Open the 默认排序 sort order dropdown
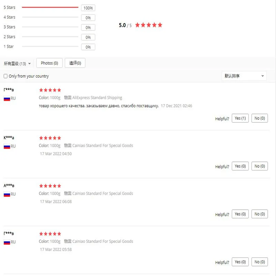This screenshot has height=276, width=276. point(244,76)
